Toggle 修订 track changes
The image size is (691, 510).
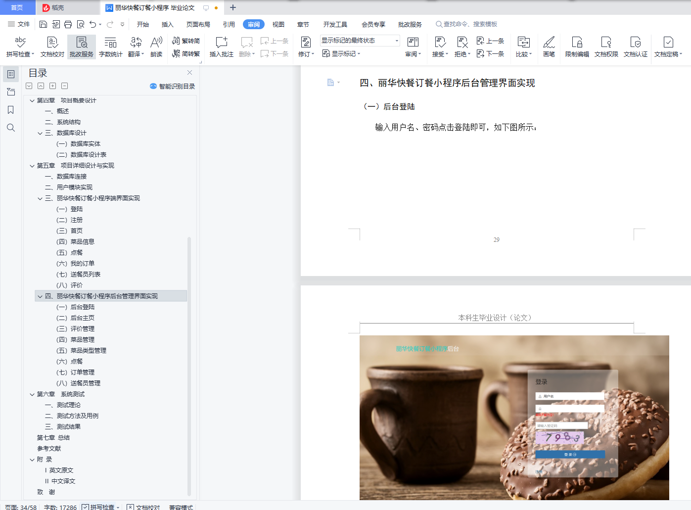pyautogui.click(x=306, y=47)
